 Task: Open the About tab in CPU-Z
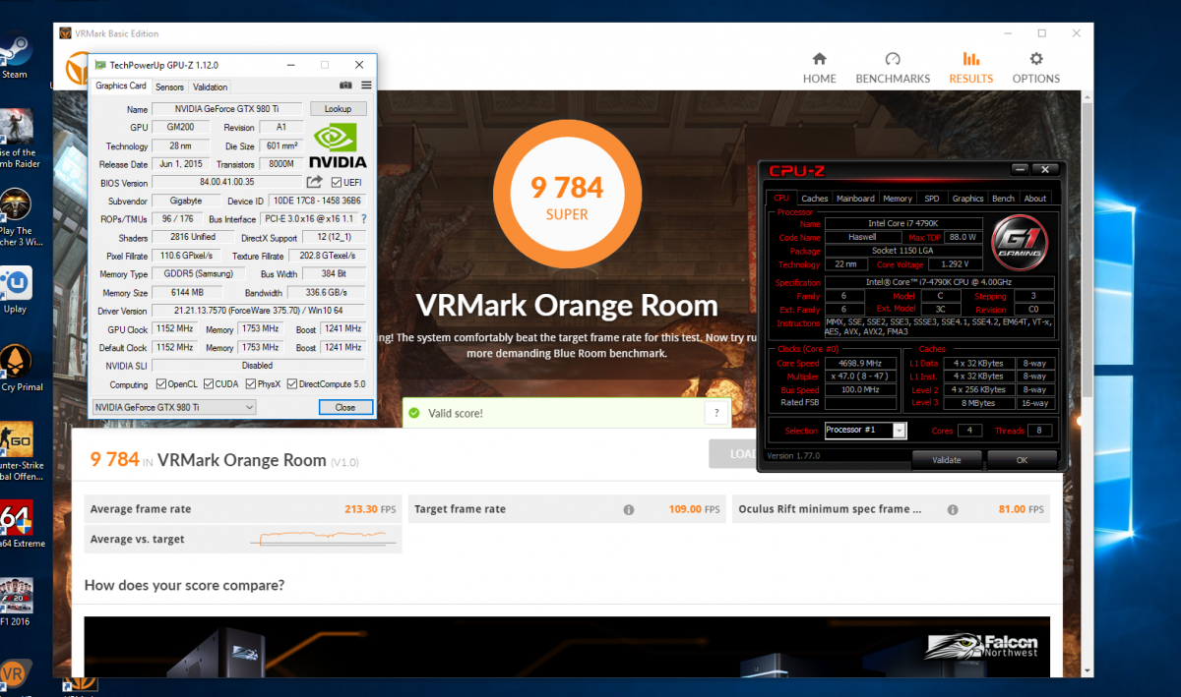pos(1035,199)
